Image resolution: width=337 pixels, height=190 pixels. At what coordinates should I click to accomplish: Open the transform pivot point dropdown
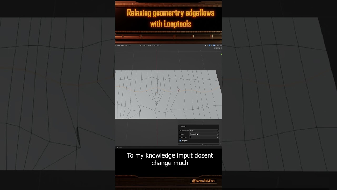(150, 45)
